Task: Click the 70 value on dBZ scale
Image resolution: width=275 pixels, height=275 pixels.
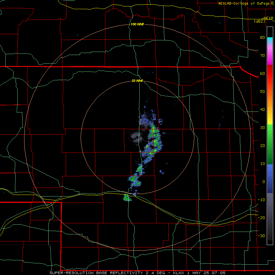Action: (262, 56)
